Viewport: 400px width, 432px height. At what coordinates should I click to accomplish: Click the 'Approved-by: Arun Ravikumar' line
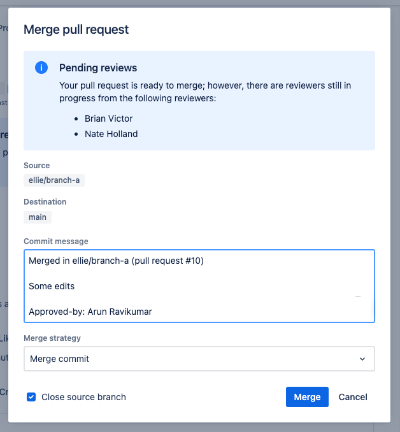point(90,312)
